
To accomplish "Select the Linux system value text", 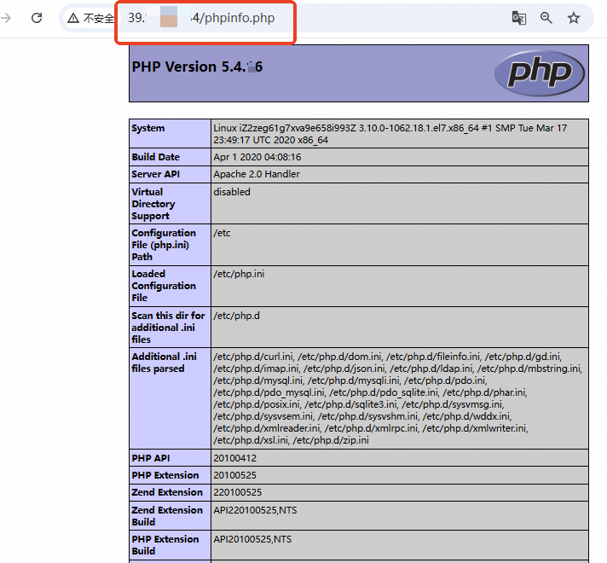I will pos(390,134).
